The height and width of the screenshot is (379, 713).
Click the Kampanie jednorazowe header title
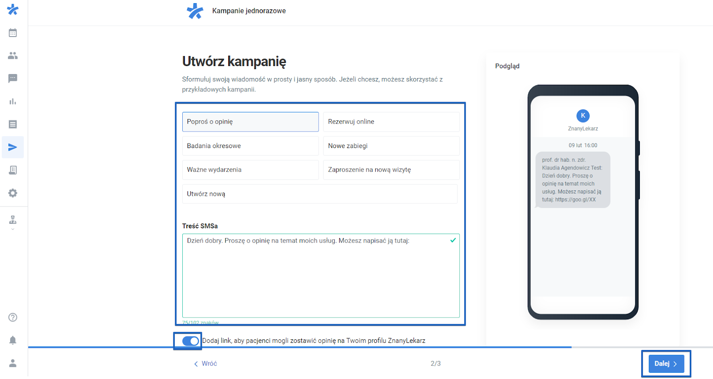pyautogui.click(x=249, y=11)
